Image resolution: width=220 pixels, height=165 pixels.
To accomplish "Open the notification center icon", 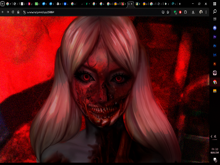I will pyautogui.click(x=215, y=159).
